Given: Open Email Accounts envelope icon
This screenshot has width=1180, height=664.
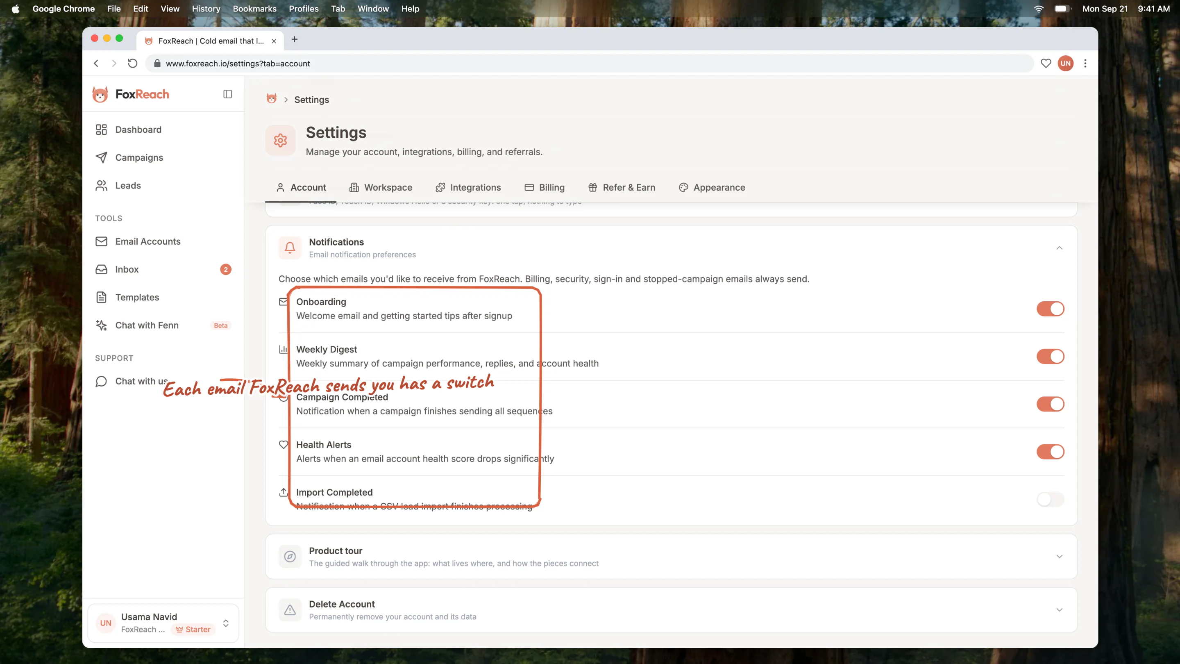Looking at the screenshot, I should tap(101, 241).
